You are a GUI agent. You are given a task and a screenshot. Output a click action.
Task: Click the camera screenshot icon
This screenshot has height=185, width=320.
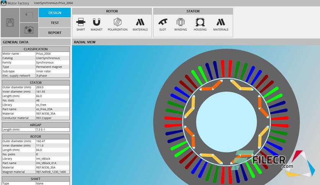pos(28,29)
